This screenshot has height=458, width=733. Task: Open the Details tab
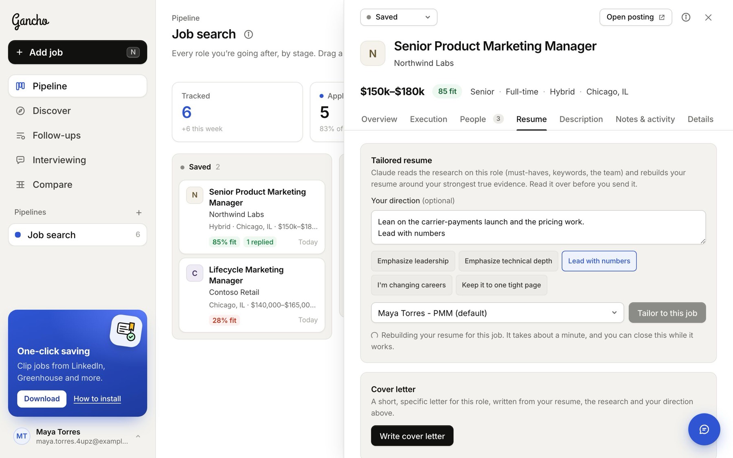700,119
